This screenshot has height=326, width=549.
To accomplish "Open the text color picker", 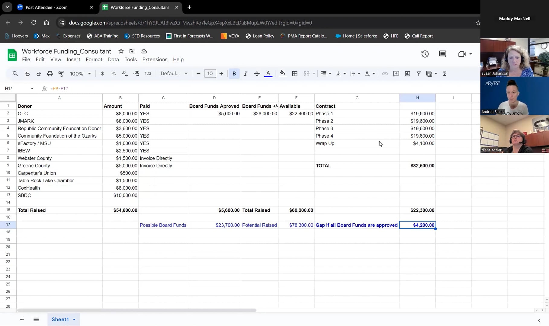I will [268, 74].
